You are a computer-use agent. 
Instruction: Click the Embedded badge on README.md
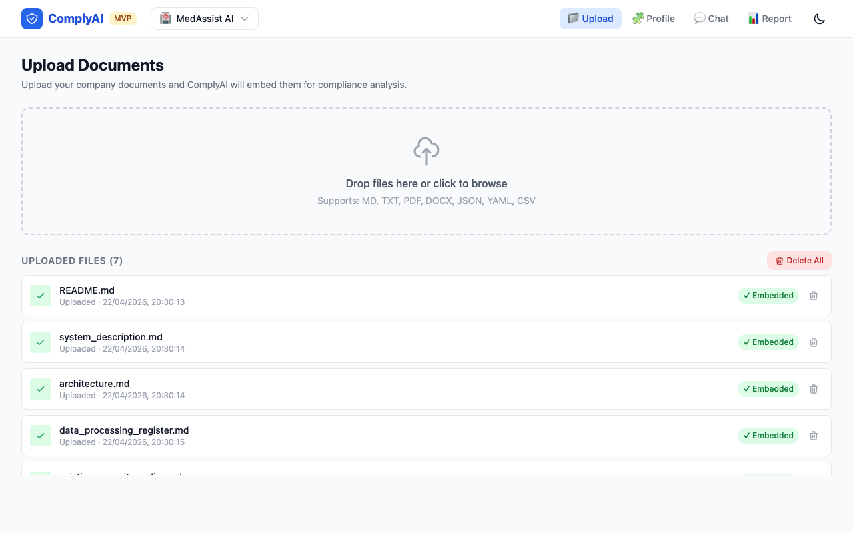point(768,296)
